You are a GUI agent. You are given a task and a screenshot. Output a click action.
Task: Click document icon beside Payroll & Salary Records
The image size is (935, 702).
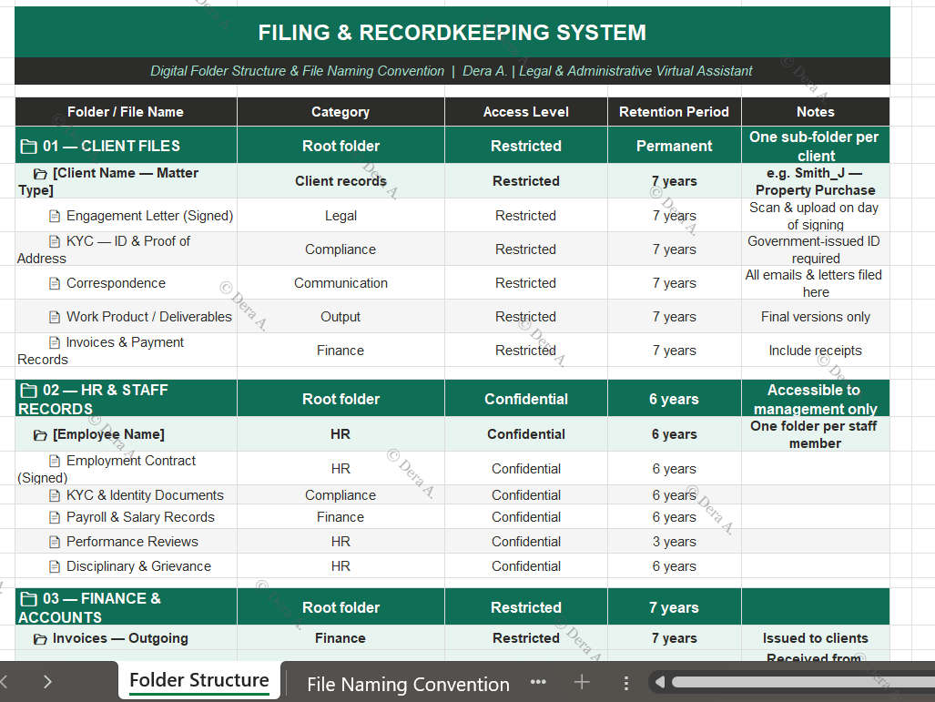point(55,518)
